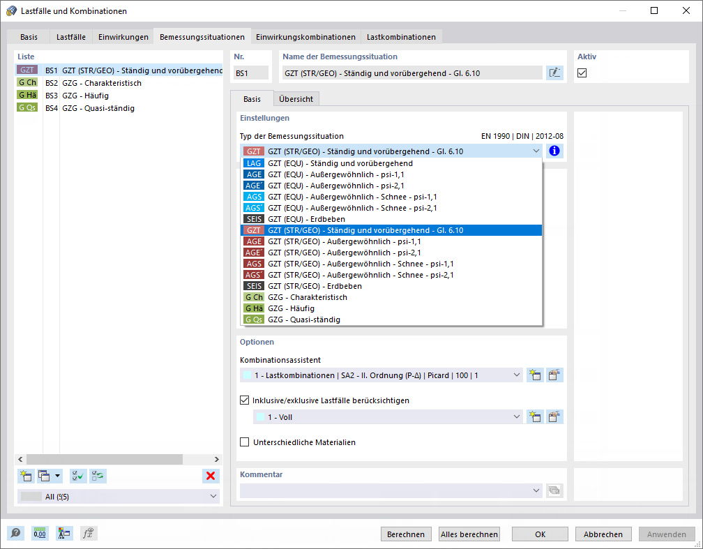Viewport: 703px width, 549px height.
Task: Click the Abbrechen button
Action: click(603, 534)
